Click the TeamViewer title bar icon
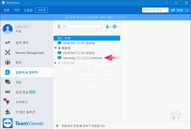Screen dimensions: 191x130 pyautogui.click(x=3, y=3)
